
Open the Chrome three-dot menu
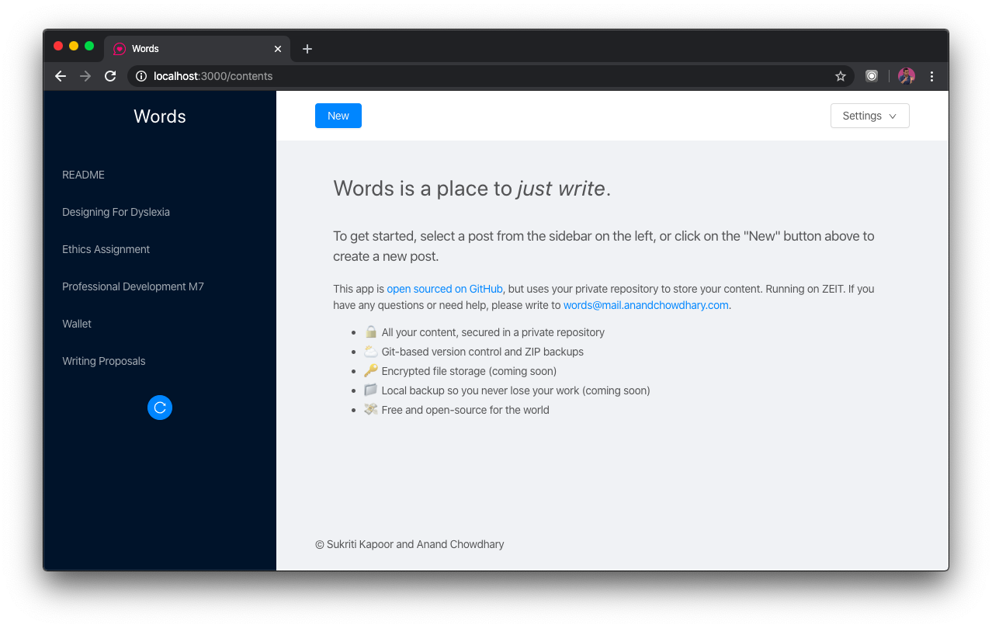pyautogui.click(x=931, y=76)
